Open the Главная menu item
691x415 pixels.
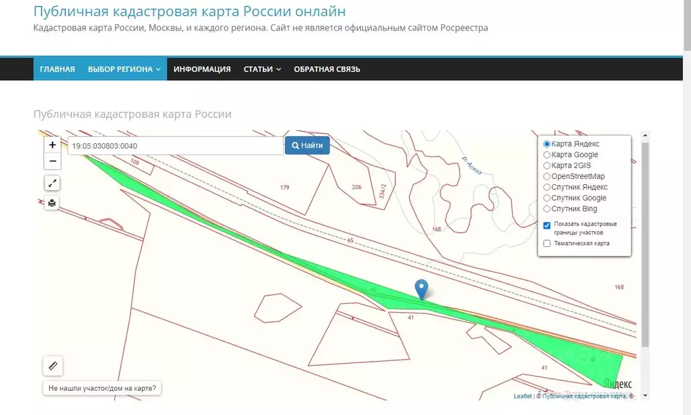[x=57, y=69]
